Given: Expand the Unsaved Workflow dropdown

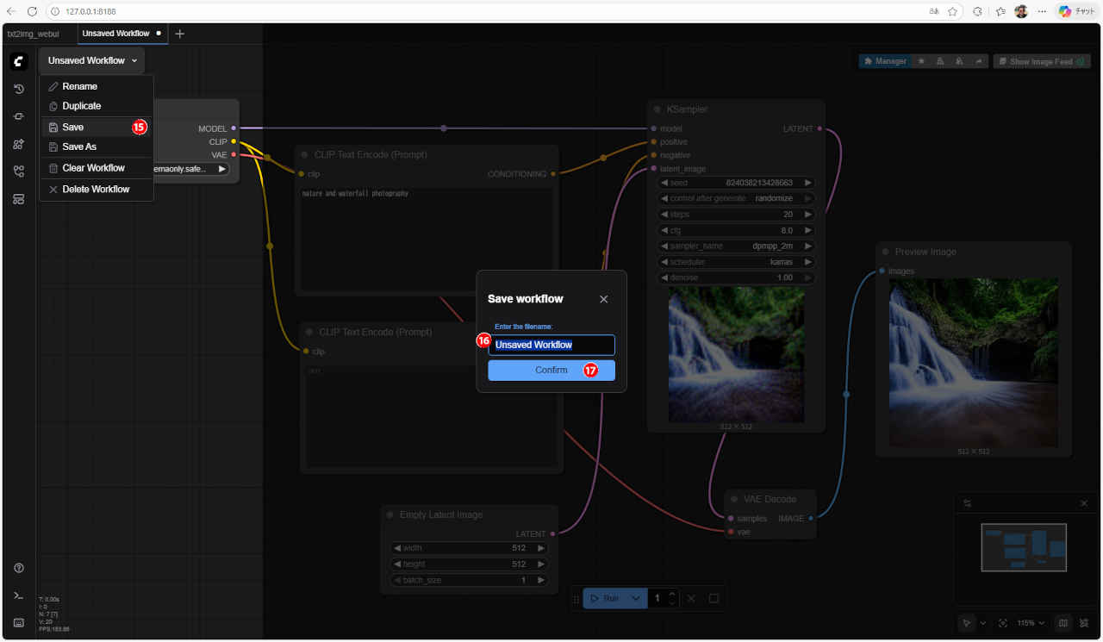Looking at the screenshot, I should tap(91, 60).
